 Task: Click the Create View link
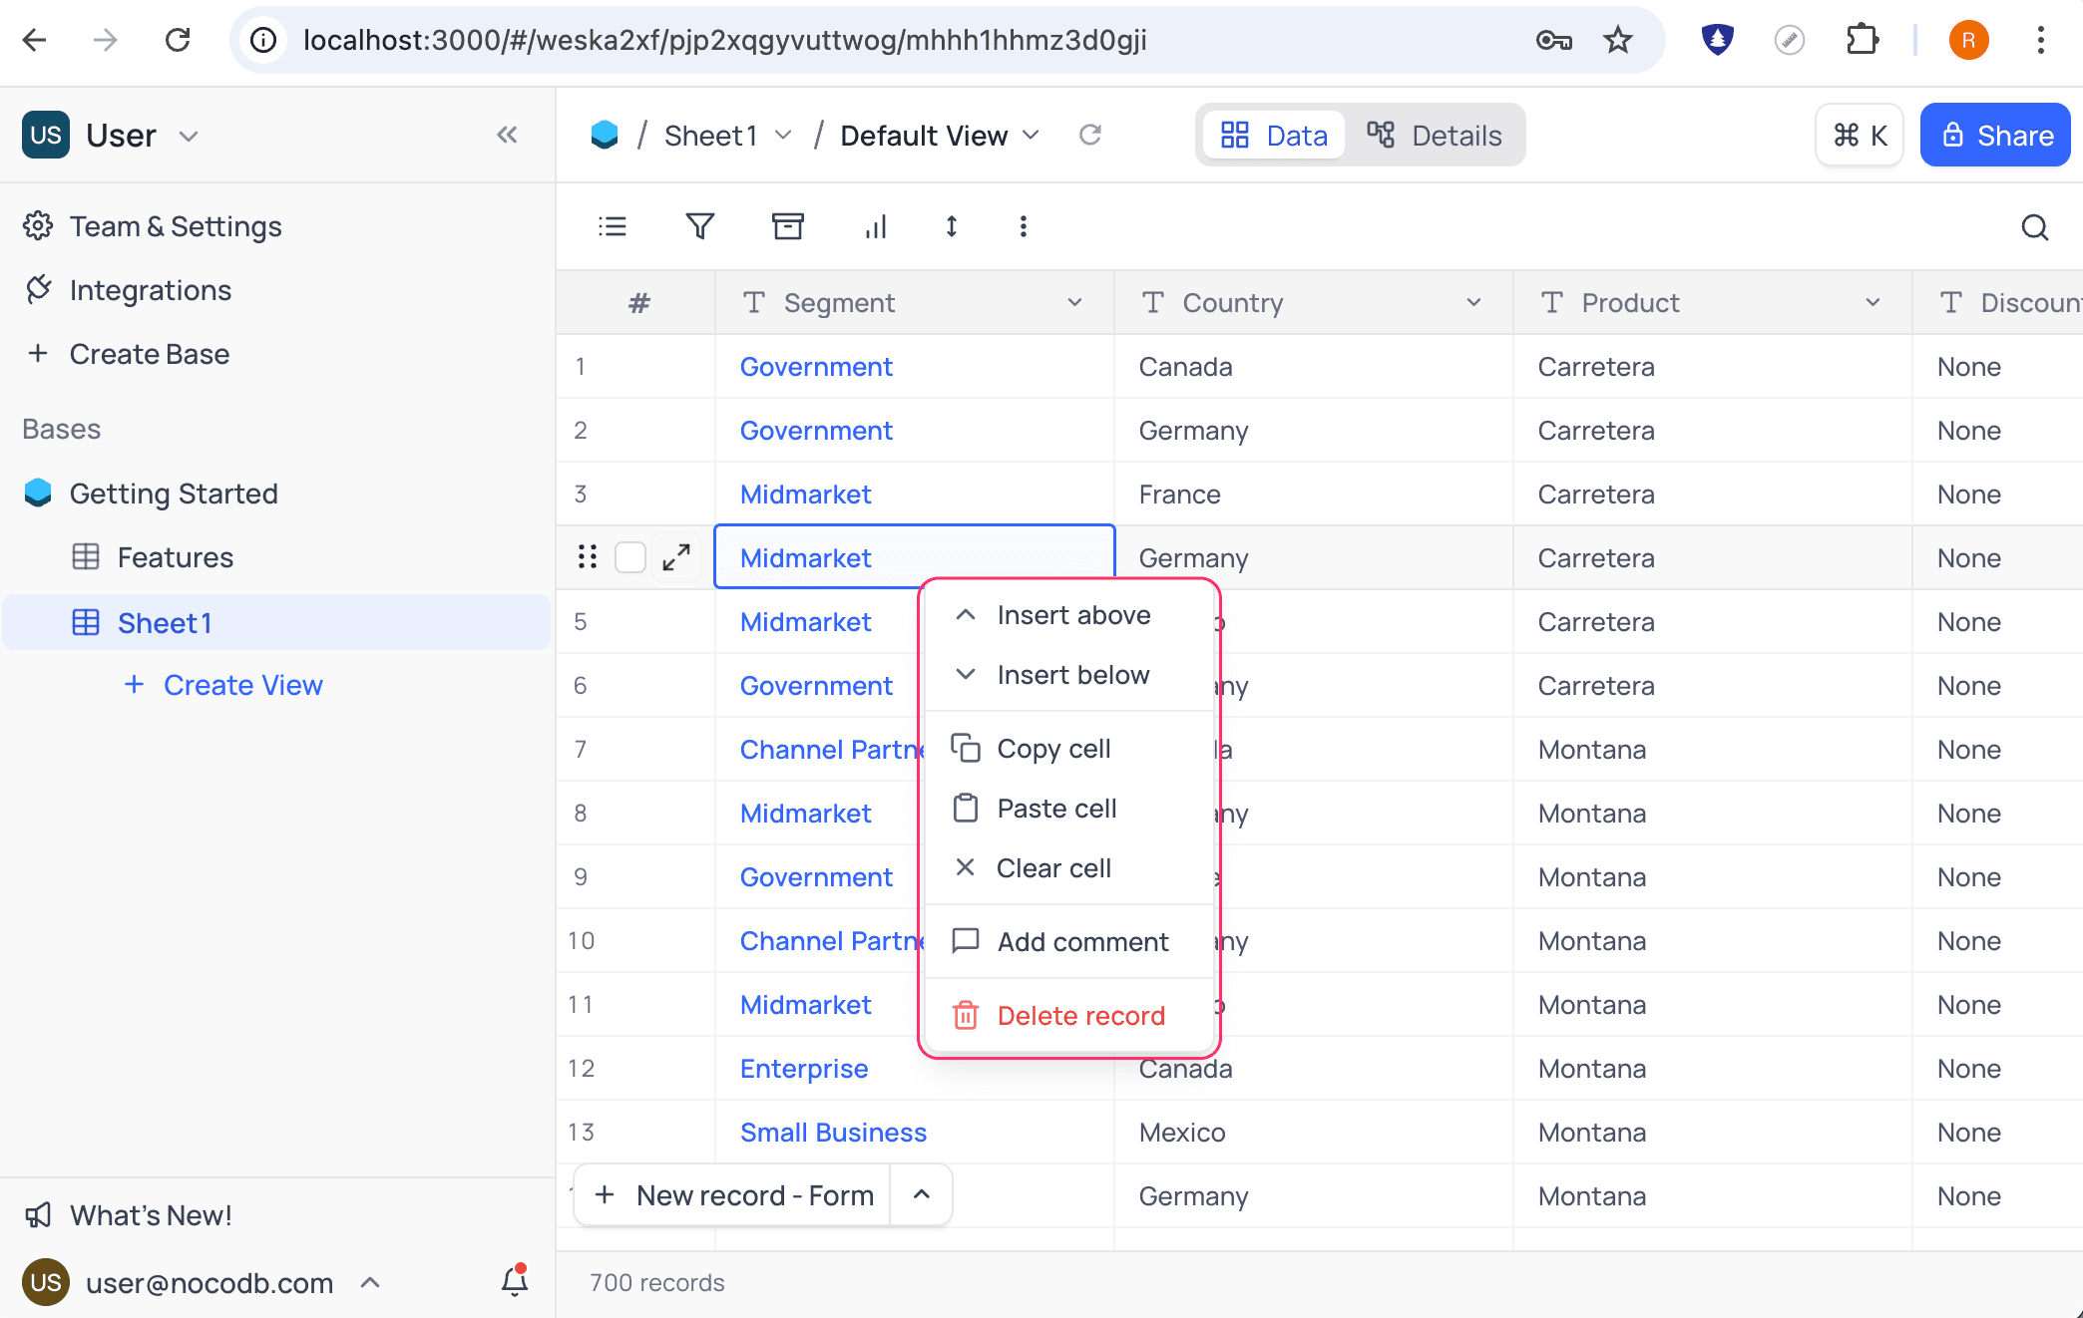click(x=242, y=685)
